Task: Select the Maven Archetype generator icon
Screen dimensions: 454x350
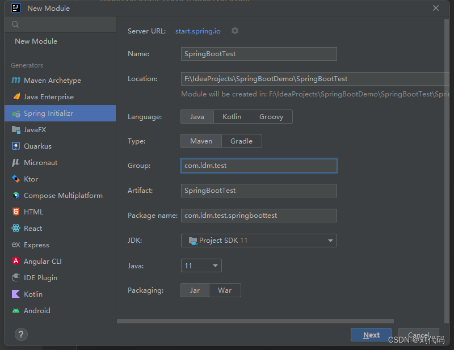Action: point(16,81)
